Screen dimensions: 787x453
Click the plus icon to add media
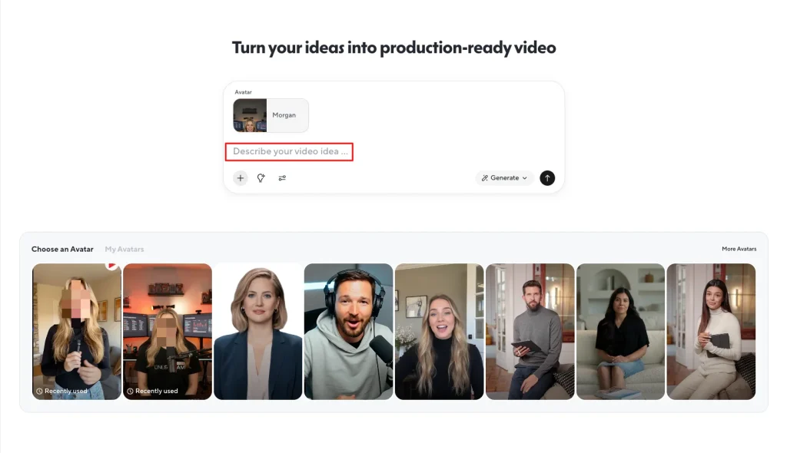tap(240, 177)
